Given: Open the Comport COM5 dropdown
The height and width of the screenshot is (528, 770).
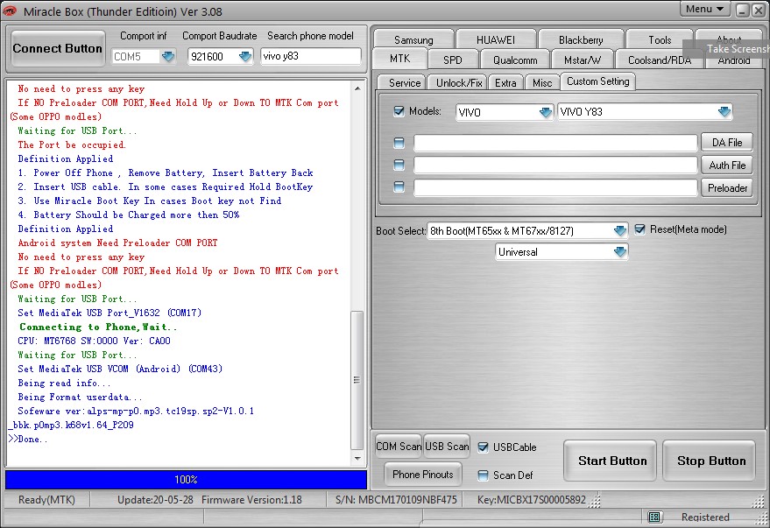Looking at the screenshot, I should 168,56.
